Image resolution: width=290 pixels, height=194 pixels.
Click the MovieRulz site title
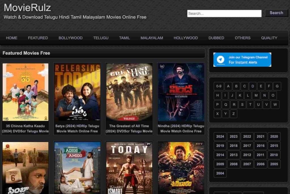click(x=27, y=8)
